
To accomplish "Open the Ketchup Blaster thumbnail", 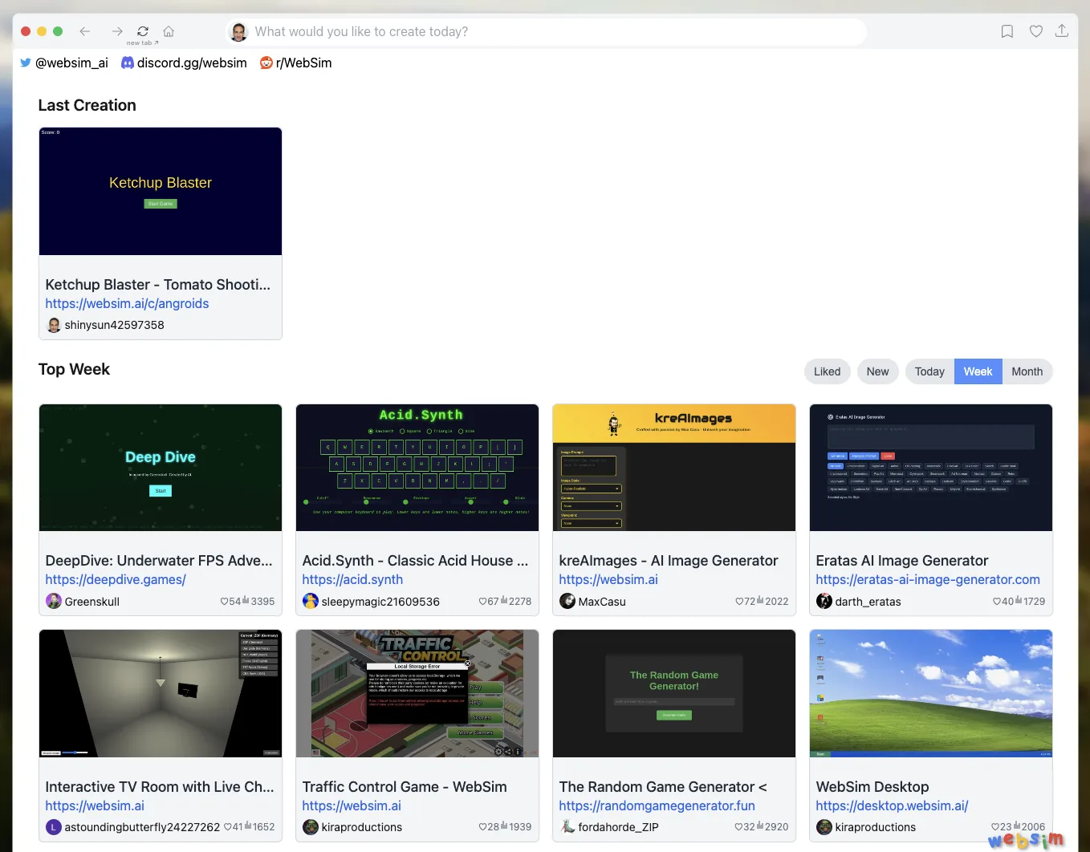I will (x=160, y=191).
